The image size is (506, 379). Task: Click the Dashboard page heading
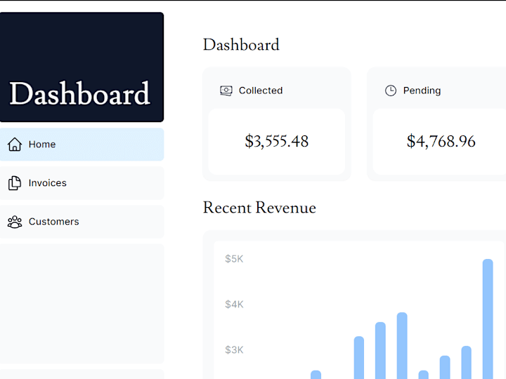(241, 44)
